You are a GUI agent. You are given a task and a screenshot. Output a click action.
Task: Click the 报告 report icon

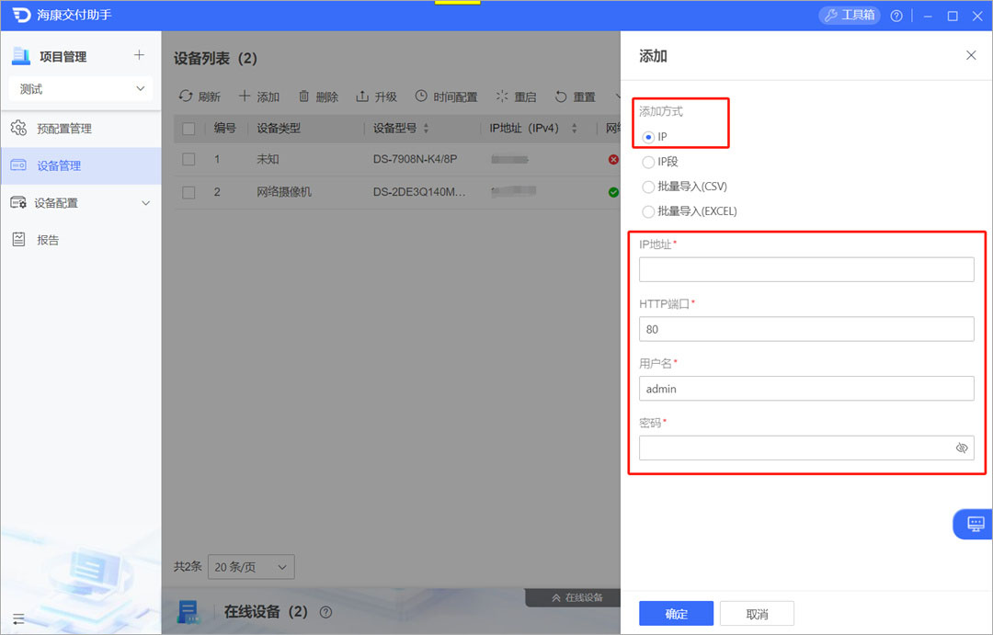point(18,239)
